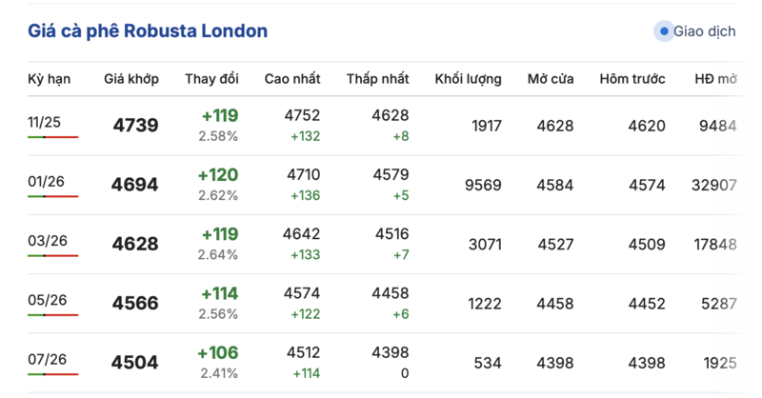Click the HĐ mở column header

coord(715,79)
